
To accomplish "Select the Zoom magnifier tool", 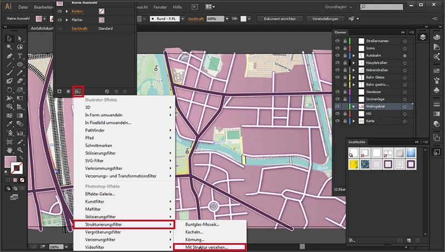I will tap(20, 150).
